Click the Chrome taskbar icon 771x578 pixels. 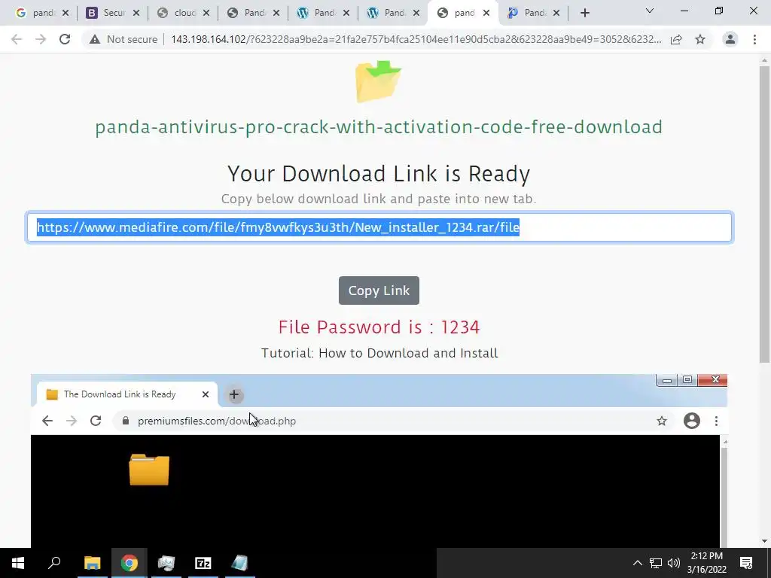tap(129, 563)
